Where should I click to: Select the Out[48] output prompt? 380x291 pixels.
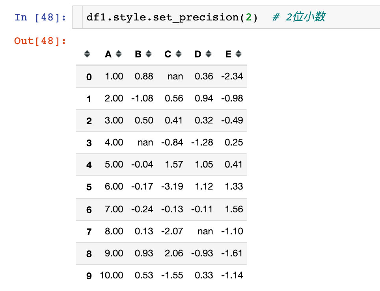(x=40, y=41)
